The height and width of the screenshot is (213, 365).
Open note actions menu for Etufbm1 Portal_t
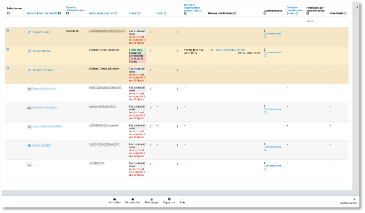tap(177, 51)
